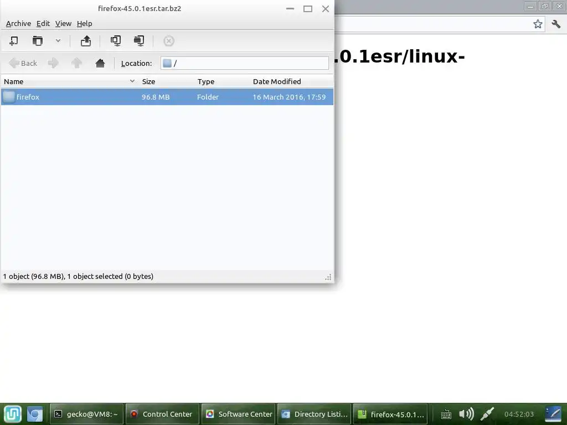Click the window resize grip in the status bar
This screenshot has width=567, height=425.
[x=328, y=277]
